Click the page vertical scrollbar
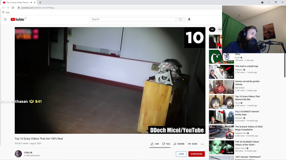 (285, 65)
